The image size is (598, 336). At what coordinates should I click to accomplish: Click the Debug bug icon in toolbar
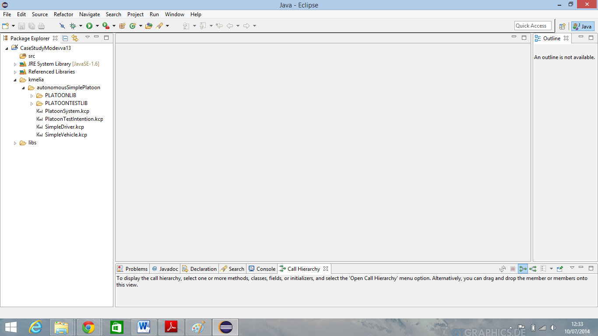tap(73, 26)
